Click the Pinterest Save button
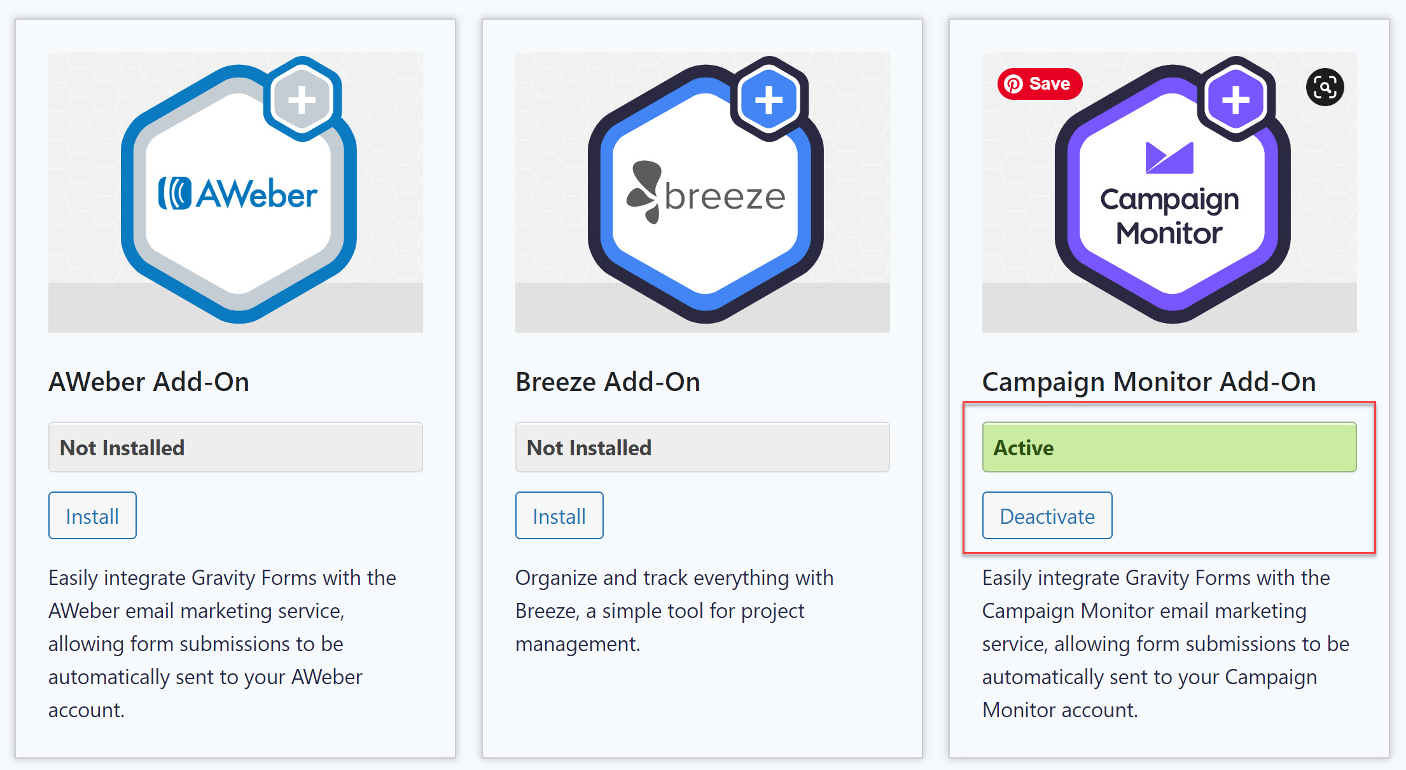1406x770 pixels. pos(1040,84)
